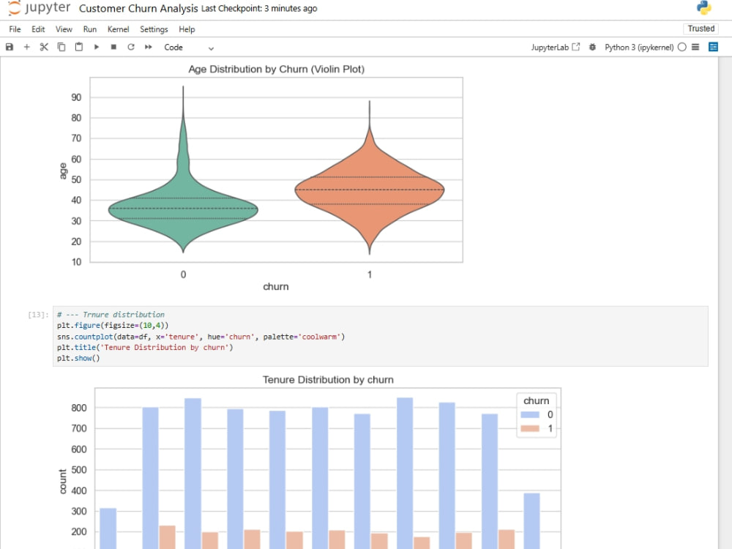Click the churn legend title

(536, 400)
